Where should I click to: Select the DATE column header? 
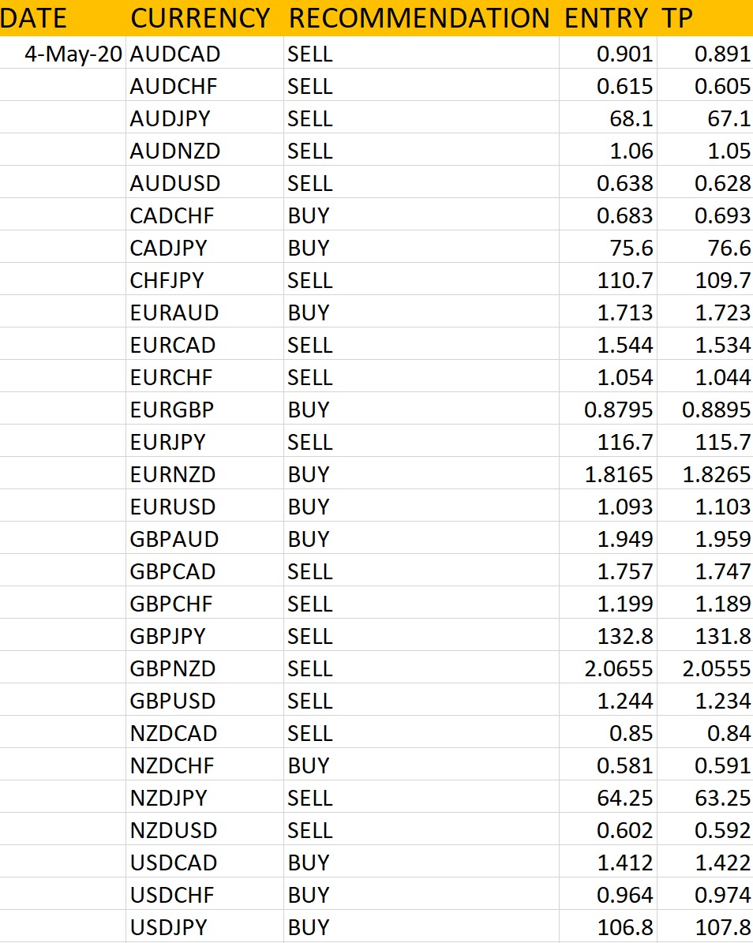pos(33,18)
